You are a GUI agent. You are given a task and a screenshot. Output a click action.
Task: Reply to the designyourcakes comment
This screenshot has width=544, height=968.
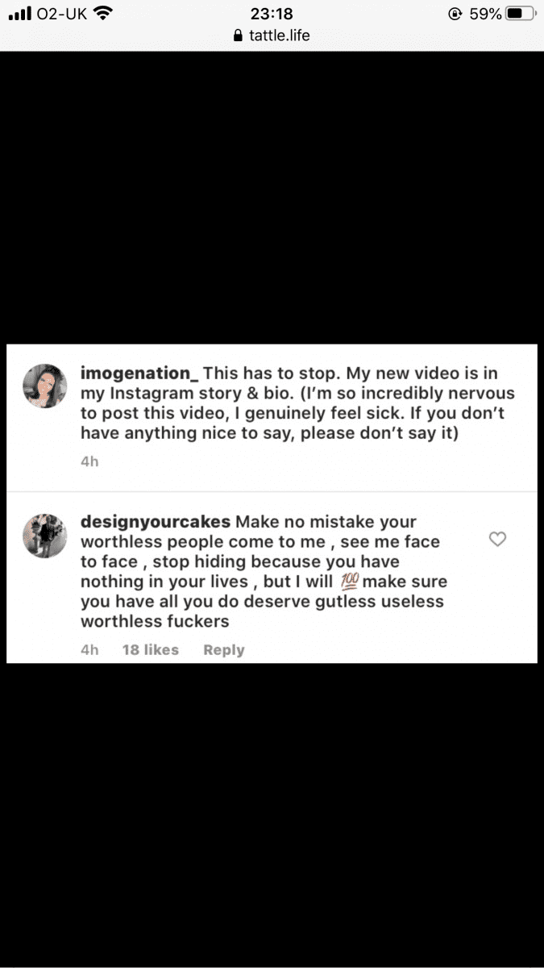(x=223, y=650)
